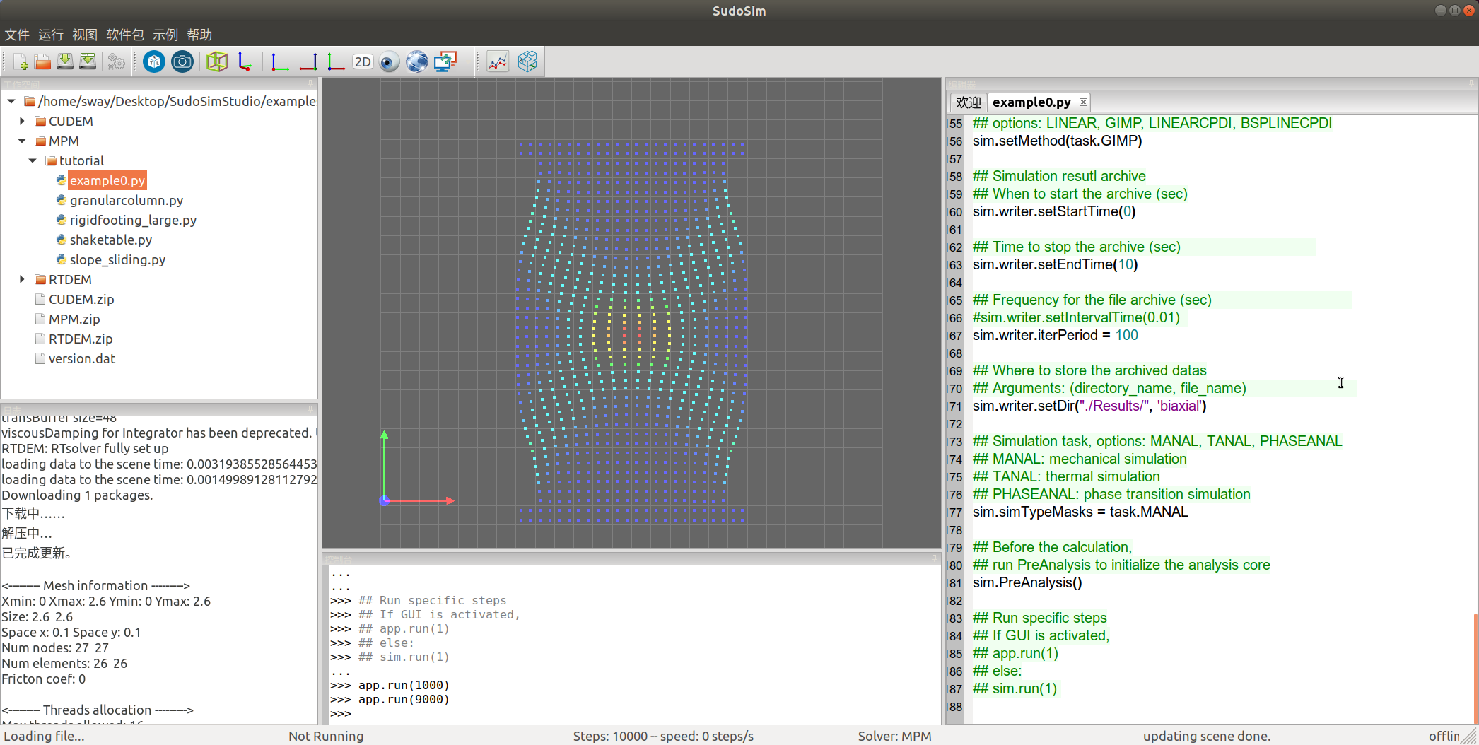Viewport: 1479px width, 745px height.
Task: Close the example0.py tab
Action: tap(1083, 102)
